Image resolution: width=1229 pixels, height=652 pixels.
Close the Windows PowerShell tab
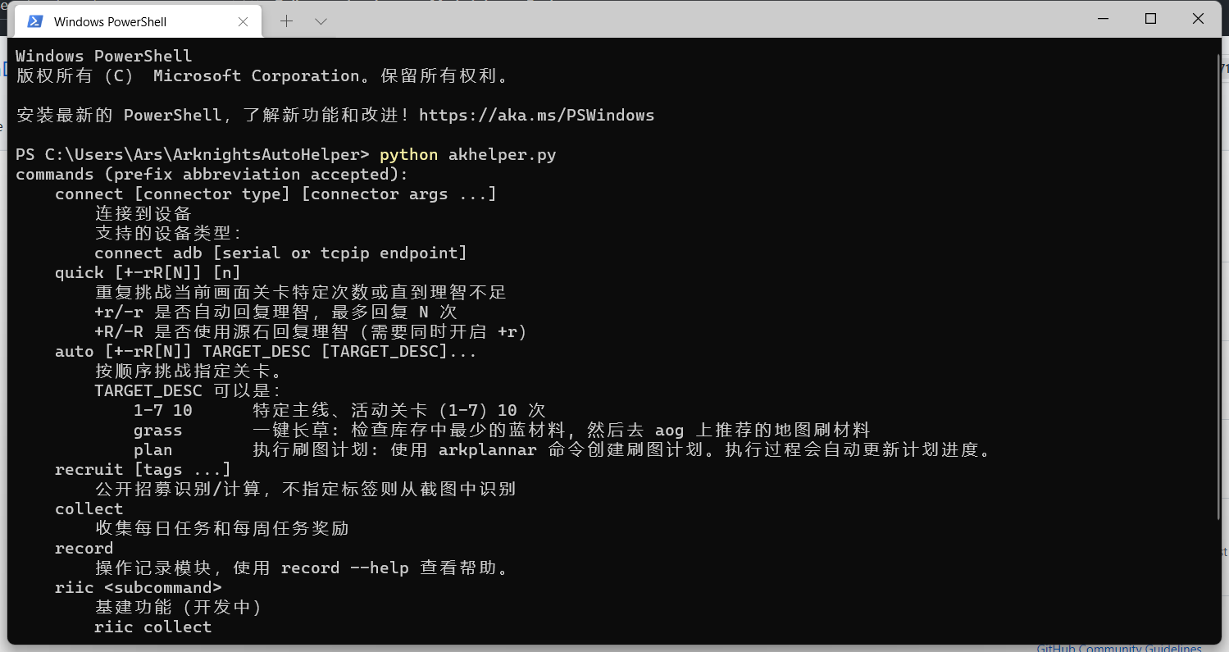coord(243,21)
